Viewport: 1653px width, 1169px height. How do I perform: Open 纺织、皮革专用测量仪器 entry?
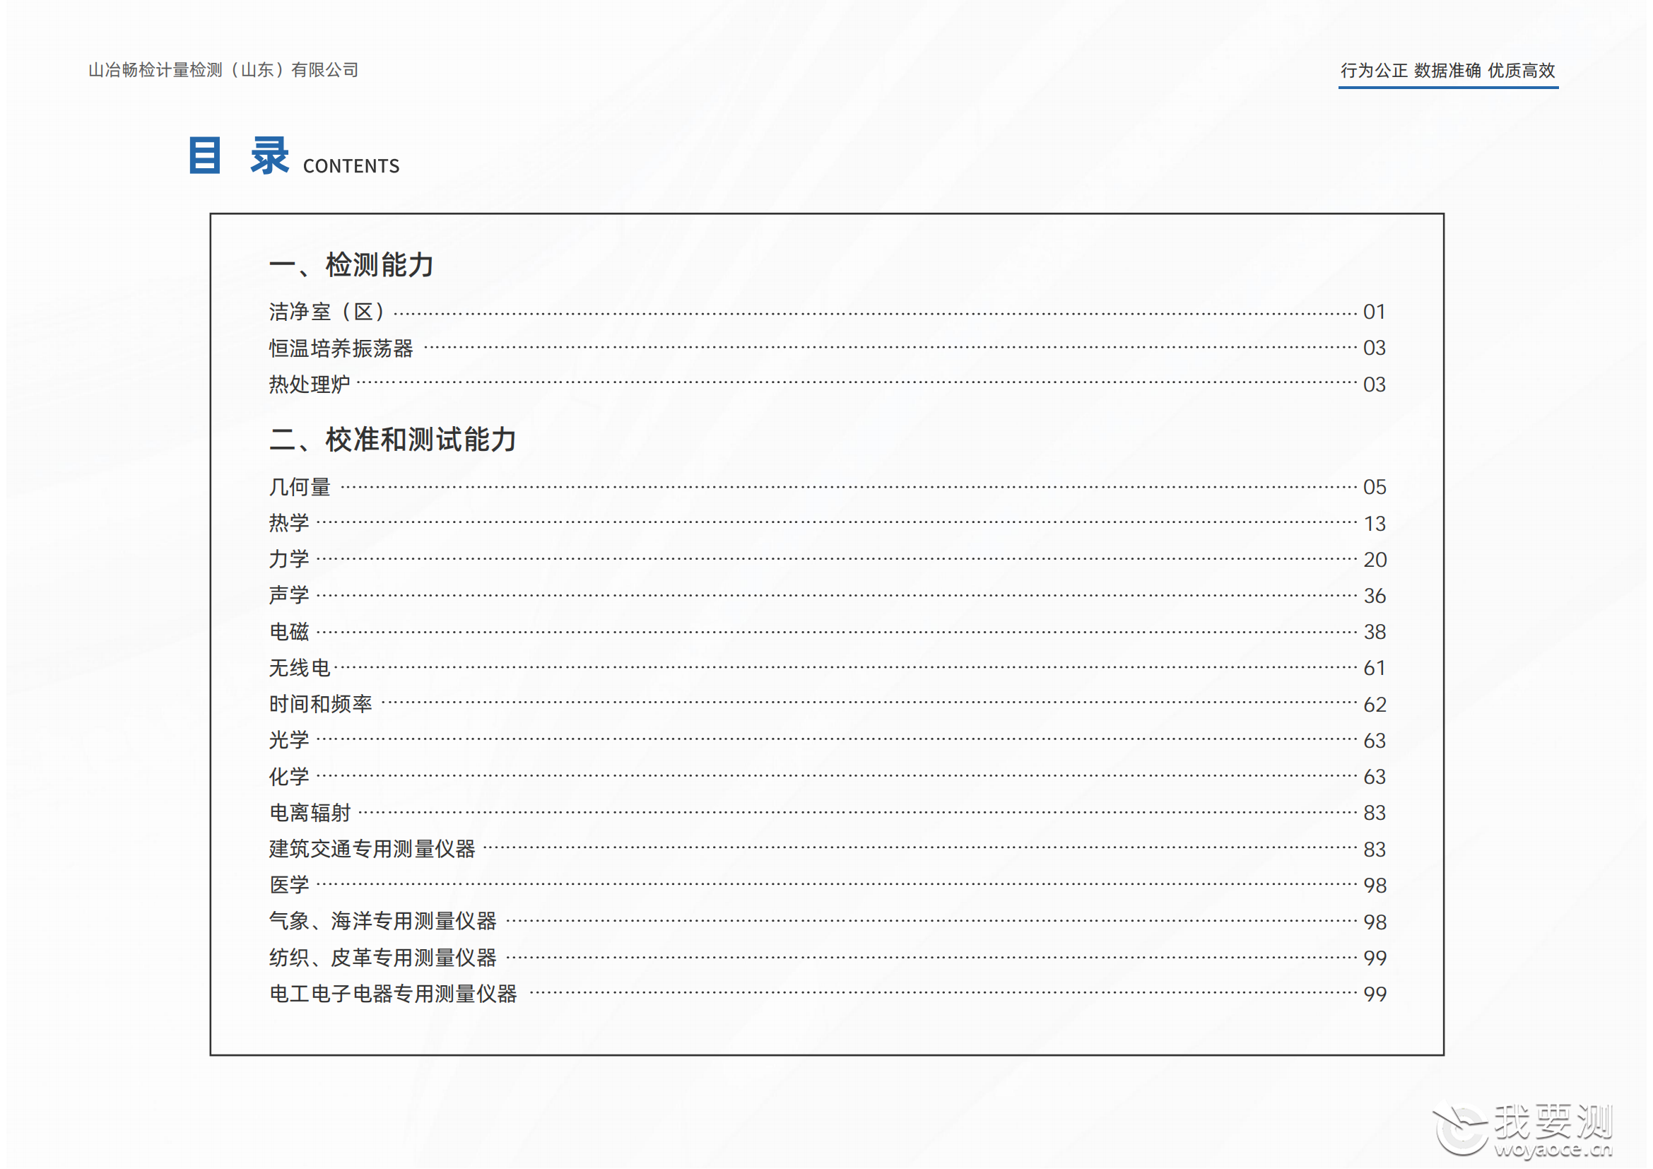pyautogui.click(x=828, y=958)
